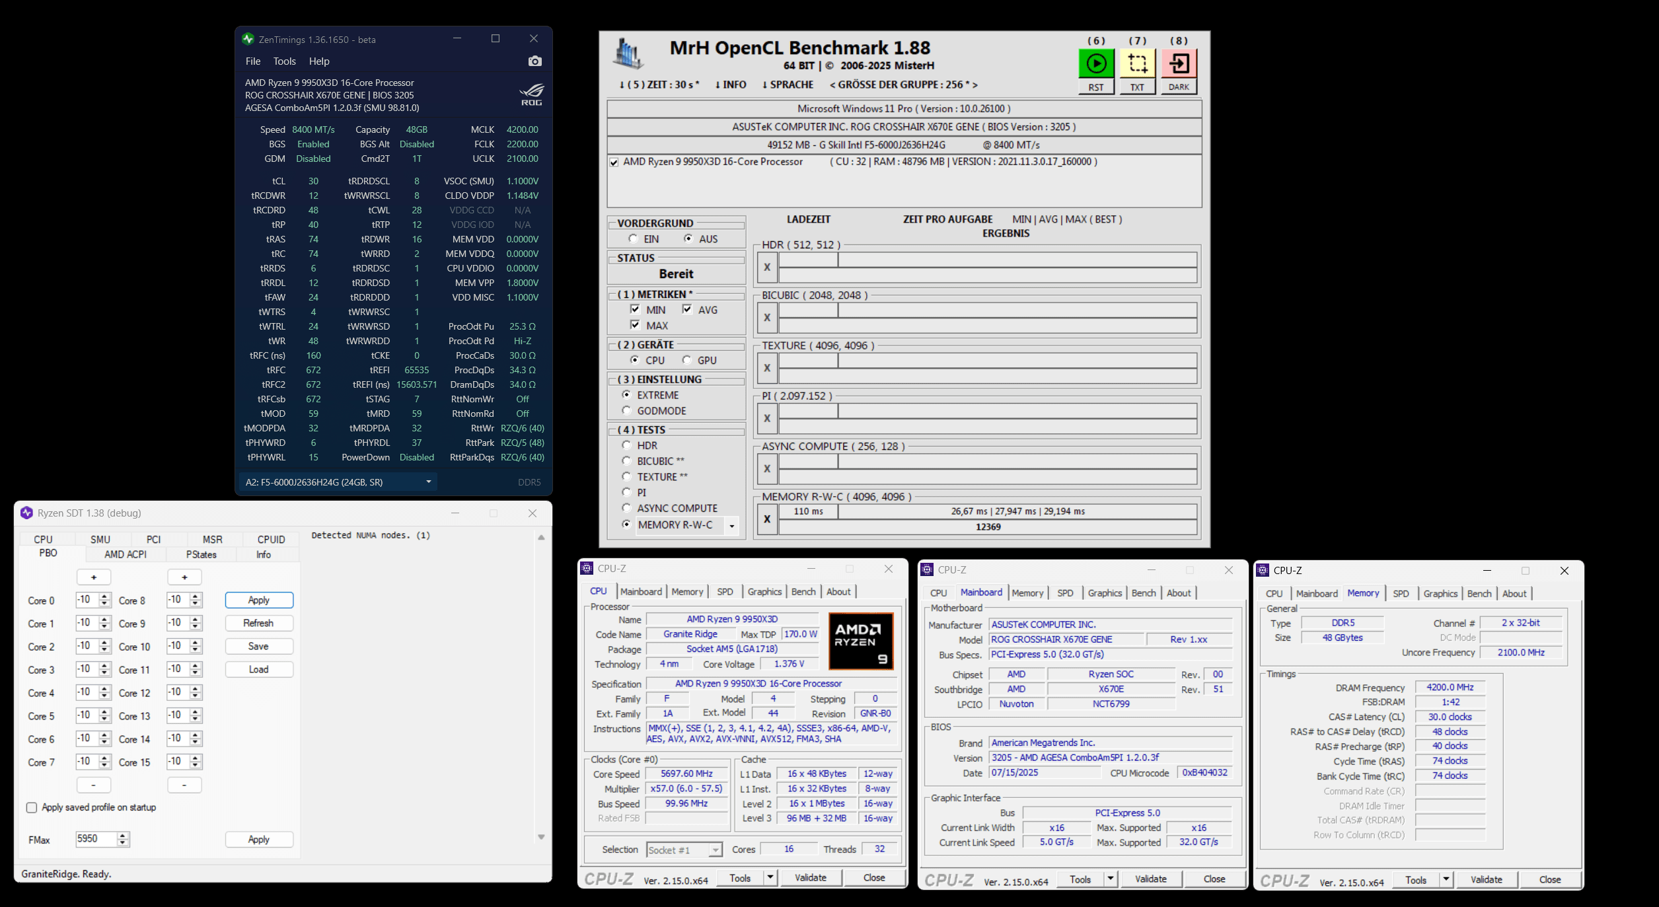Select EIN foreground radio option

point(633,238)
